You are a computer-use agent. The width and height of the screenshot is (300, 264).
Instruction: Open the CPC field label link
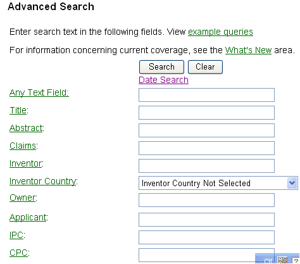(18, 253)
